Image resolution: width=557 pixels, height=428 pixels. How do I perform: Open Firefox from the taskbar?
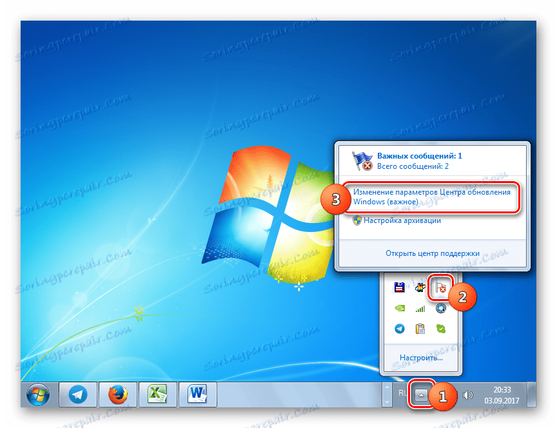[x=117, y=394]
